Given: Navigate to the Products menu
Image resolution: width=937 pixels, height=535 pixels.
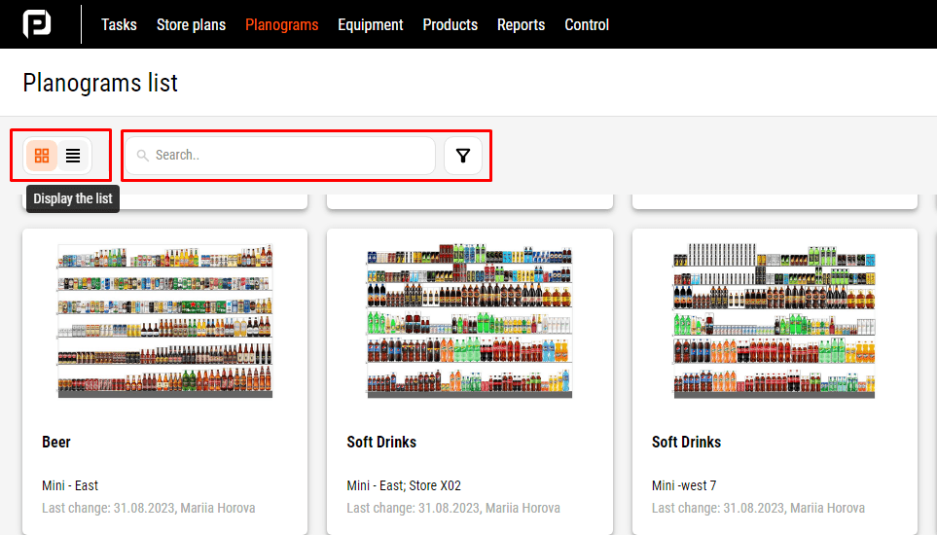Looking at the screenshot, I should [x=450, y=24].
